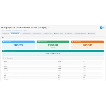
Task: Click the orange card value 265801
Action: (87, 45)
